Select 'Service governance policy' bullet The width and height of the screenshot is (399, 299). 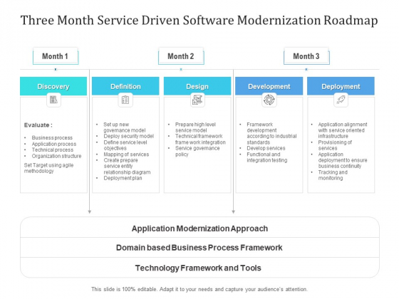[x=197, y=151]
